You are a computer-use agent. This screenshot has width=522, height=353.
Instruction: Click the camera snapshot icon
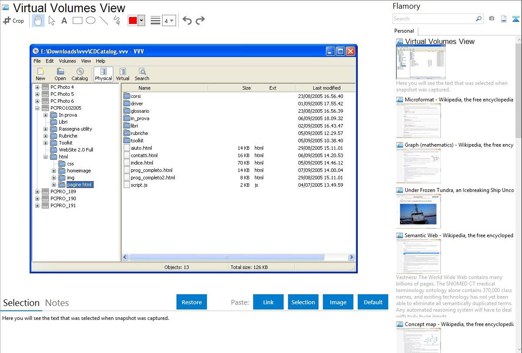click(491, 19)
